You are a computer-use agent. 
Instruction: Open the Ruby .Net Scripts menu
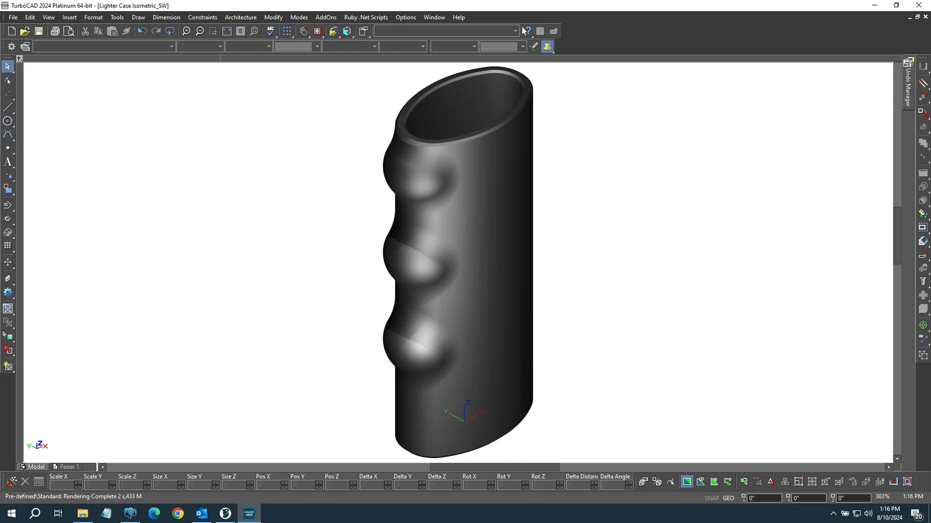coord(366,17)
